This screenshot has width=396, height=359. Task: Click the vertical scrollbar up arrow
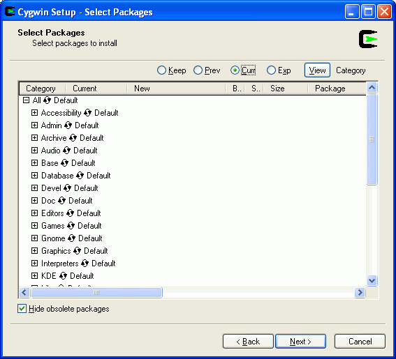tap(372, 87)
